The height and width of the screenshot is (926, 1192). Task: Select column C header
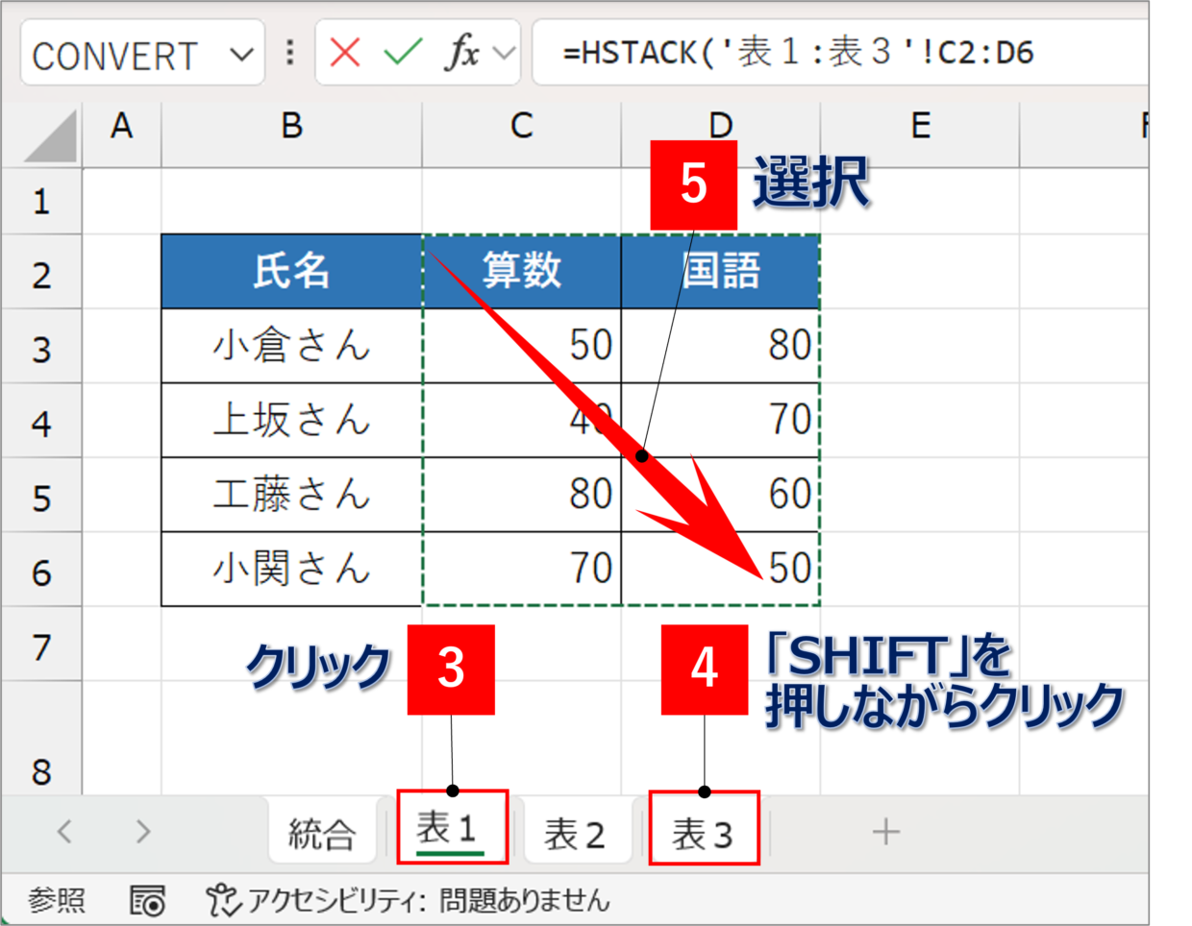pos(521,126)
